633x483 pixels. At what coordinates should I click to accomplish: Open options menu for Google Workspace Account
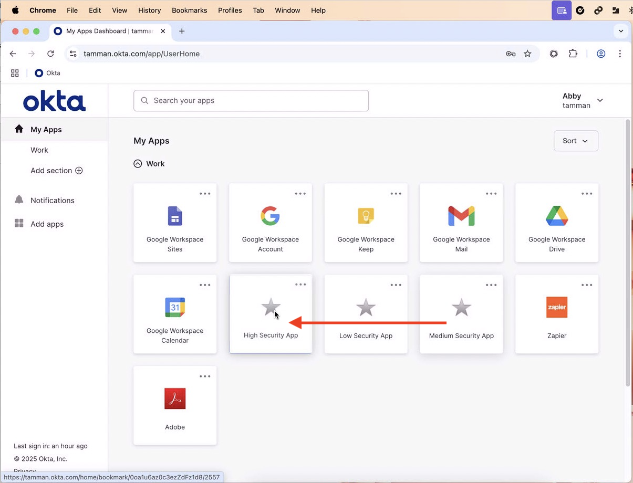(300, 194)
